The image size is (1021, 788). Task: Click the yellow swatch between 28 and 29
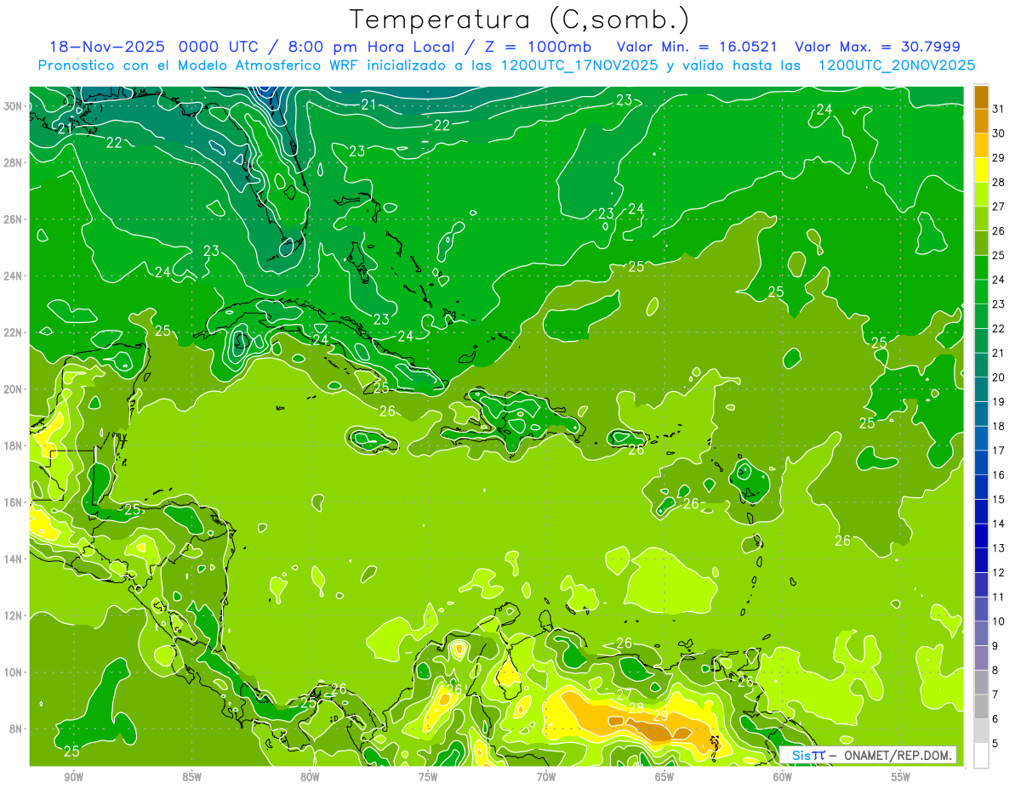tap(981, 170)
